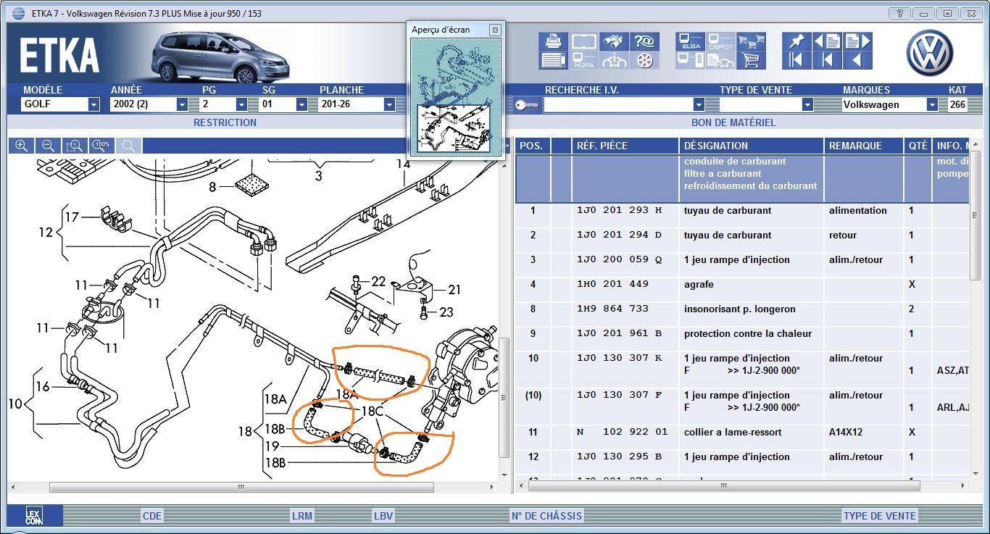Click the REMARQUE column header

(x=864, y=146)
